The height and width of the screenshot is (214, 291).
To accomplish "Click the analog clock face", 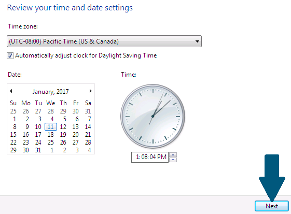I will (153, 116).
